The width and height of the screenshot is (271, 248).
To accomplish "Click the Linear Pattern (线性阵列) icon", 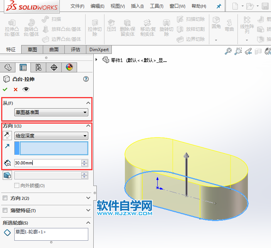I will click(x=247, y=20).
